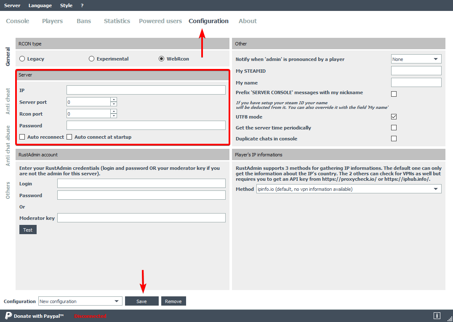This screenshot has width=453, height=322.
Task: Open the admin notification dropdown
Action: tap(416, 59)
